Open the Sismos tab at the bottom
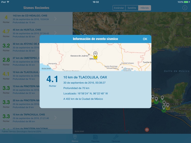 coord(75,138)
